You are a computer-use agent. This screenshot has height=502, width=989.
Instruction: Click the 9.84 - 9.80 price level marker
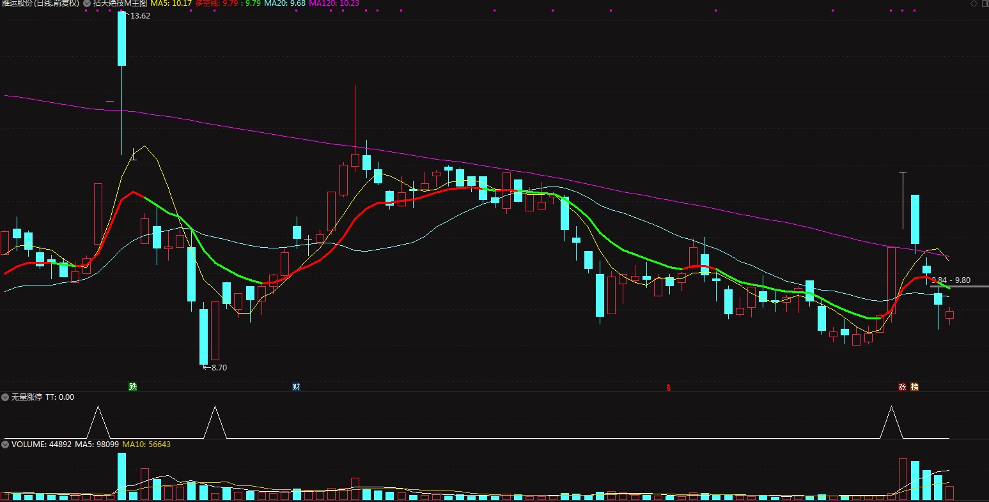pyautogui.click(x=951, y=280)
